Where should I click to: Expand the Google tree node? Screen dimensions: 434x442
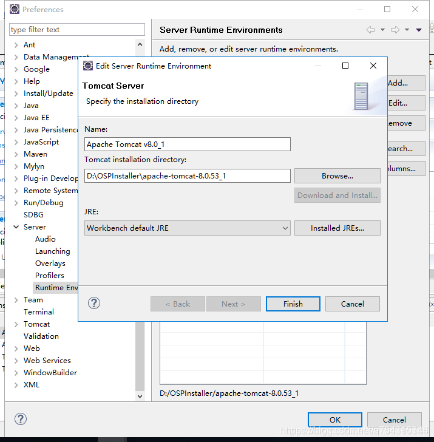tap(16, 69)
